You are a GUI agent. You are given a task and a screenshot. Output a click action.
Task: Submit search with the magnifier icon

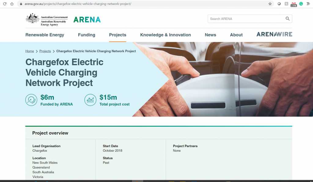[287, 19]
